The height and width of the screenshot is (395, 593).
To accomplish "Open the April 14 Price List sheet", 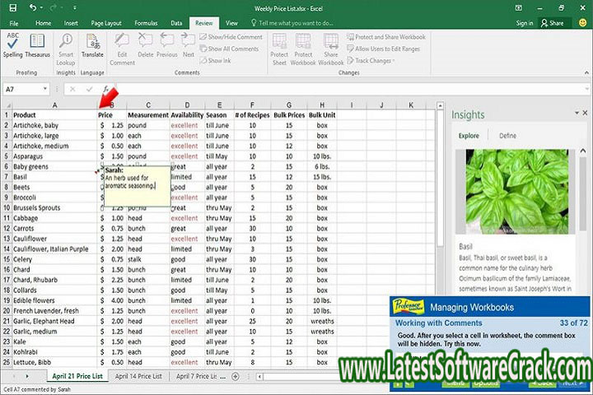I will [138, 376].
